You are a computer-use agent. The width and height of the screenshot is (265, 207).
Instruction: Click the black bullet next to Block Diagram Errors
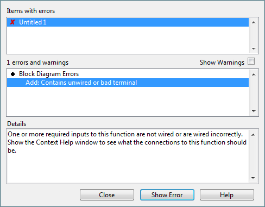[12, 74]
